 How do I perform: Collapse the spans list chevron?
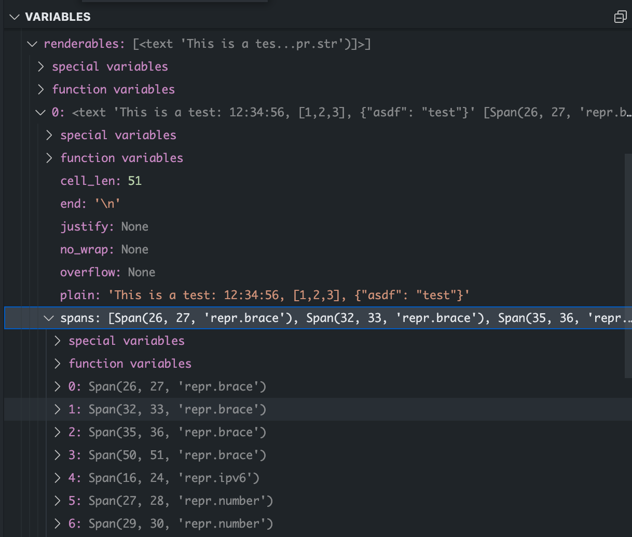pos(49,318)
